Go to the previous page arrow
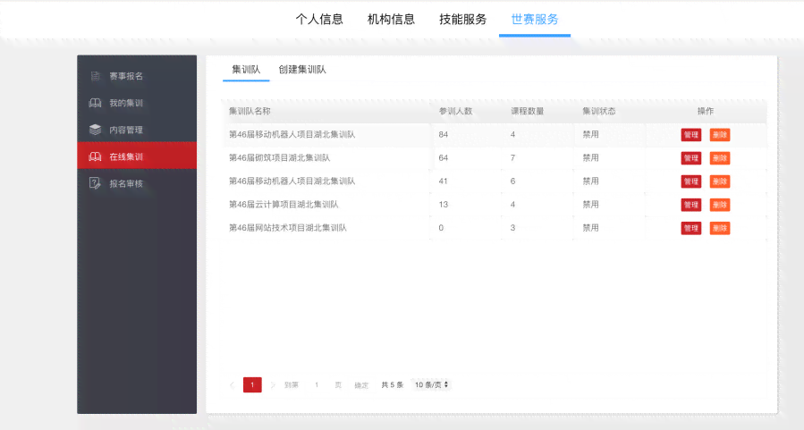The height and width of the screenshot is (430, 804). (233, 385)
